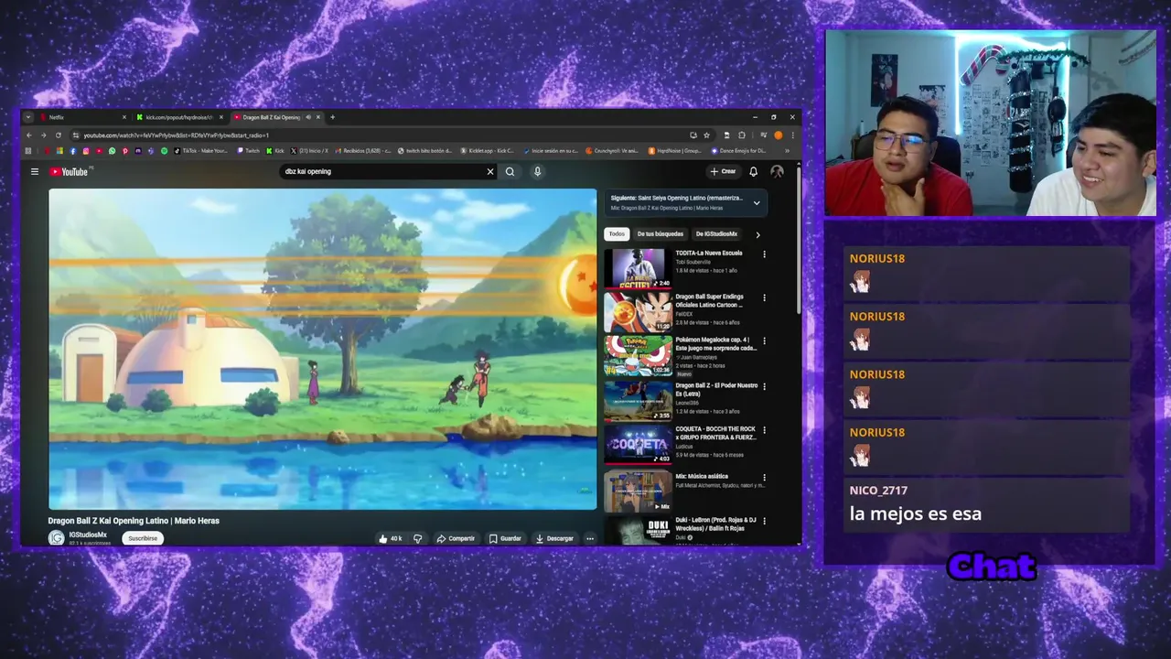Go to the YouTube home logo
1171x659 pixels.
tap(70, 171)
